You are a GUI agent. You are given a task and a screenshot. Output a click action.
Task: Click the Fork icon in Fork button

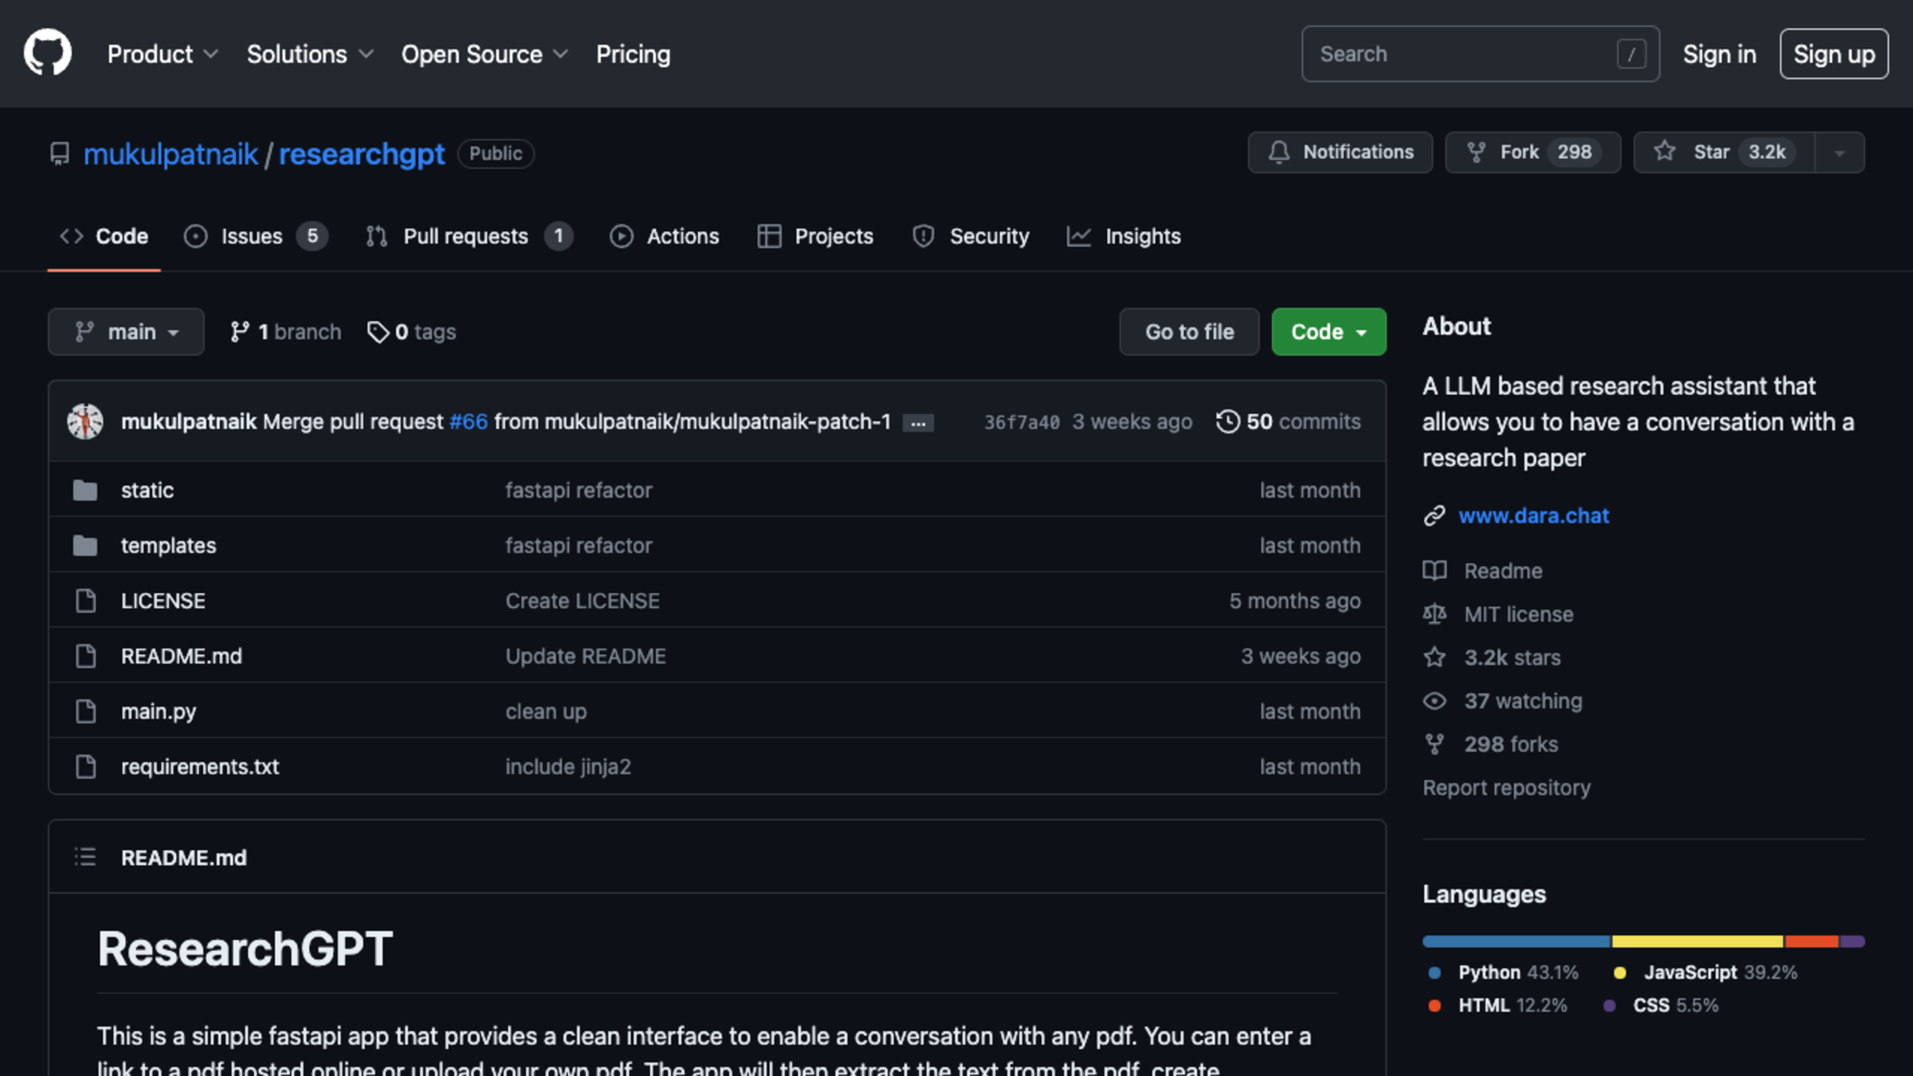point(1476,152)
